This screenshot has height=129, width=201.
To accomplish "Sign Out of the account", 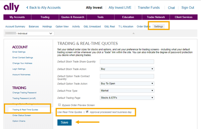I will pyautogui.click(x=188, y=8).
